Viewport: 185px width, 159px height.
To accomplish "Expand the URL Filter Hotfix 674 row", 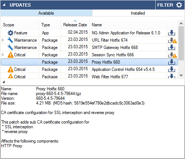I will pos(3,40).
